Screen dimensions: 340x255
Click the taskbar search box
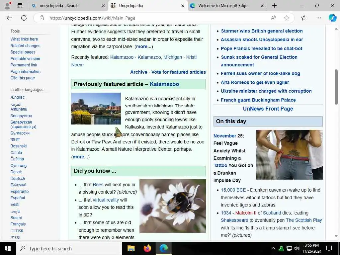[x=69, y=248]
